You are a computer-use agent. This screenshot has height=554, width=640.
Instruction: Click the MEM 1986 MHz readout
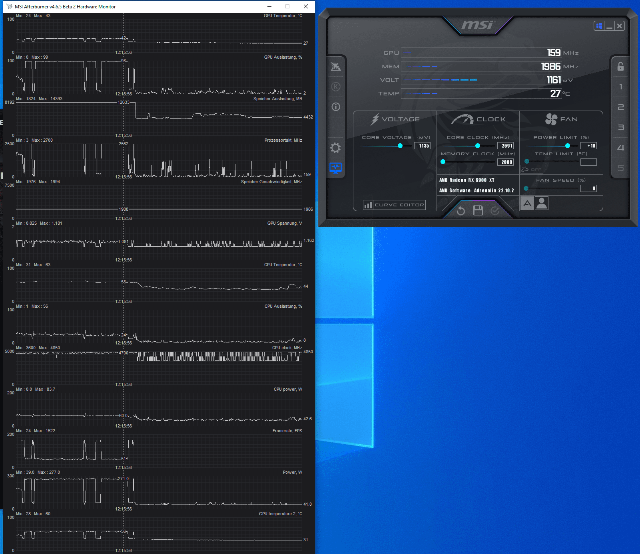[550, 66]
